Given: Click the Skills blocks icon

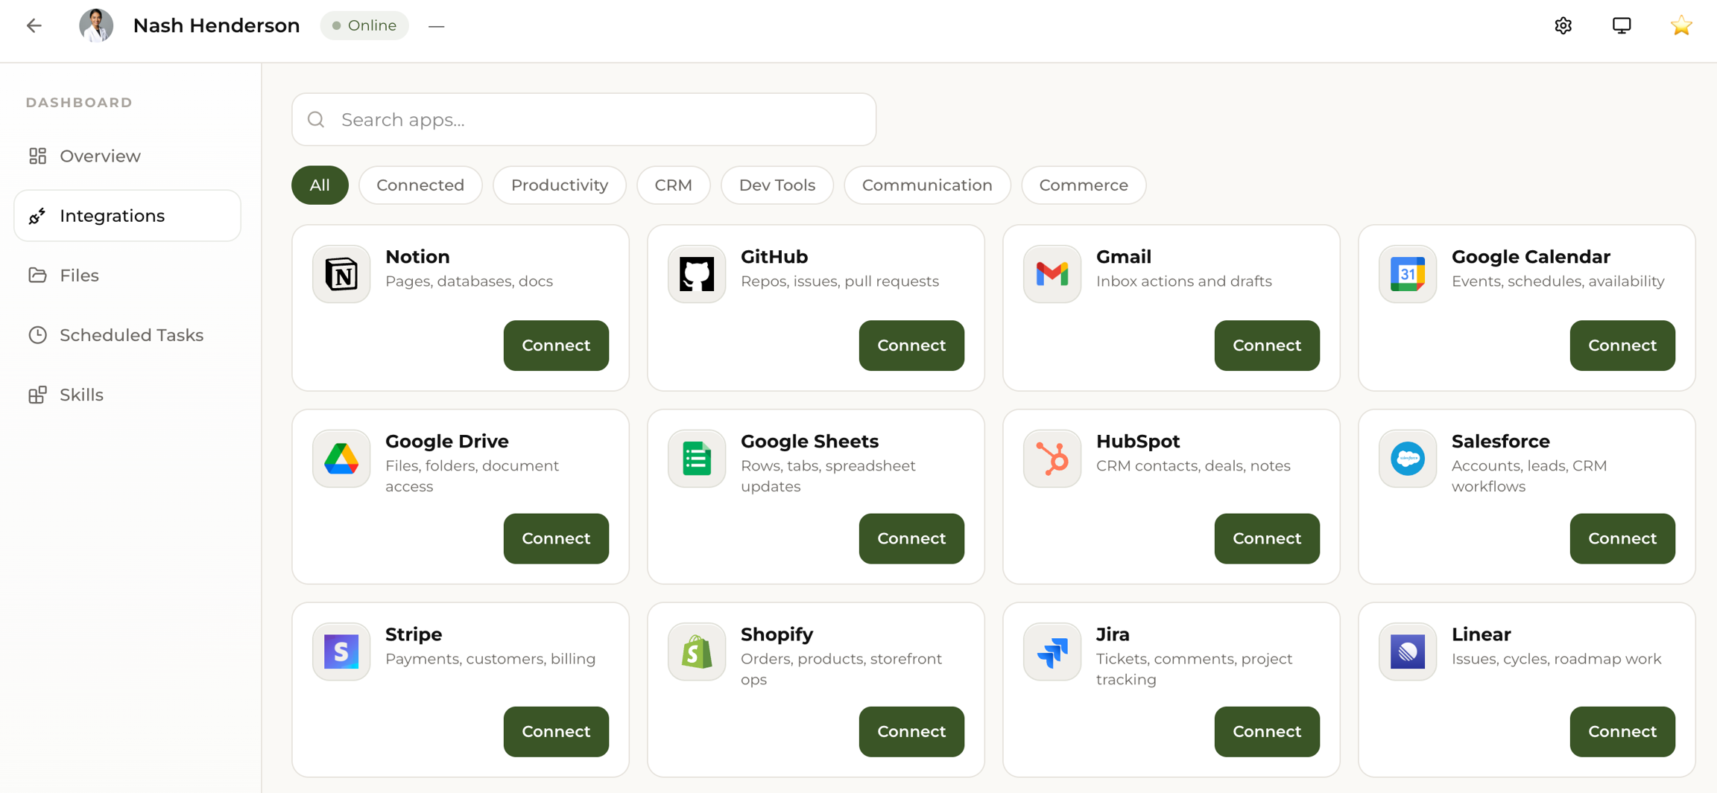Looking at the screenshot, I should [37, 395].
